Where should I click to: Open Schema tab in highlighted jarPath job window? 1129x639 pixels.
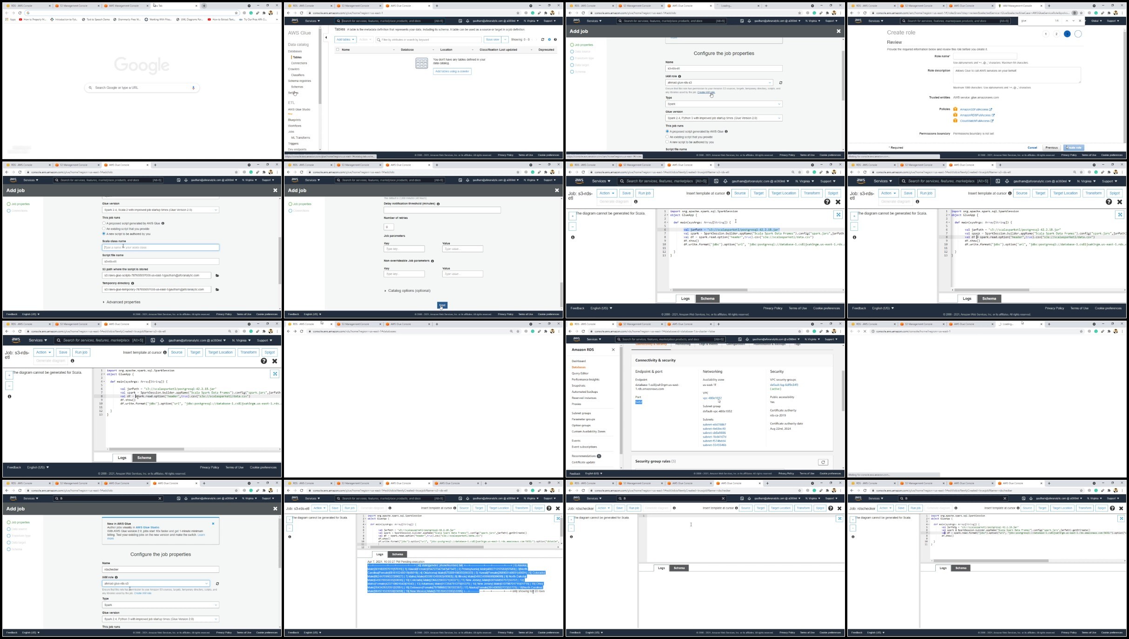(708, 299)
